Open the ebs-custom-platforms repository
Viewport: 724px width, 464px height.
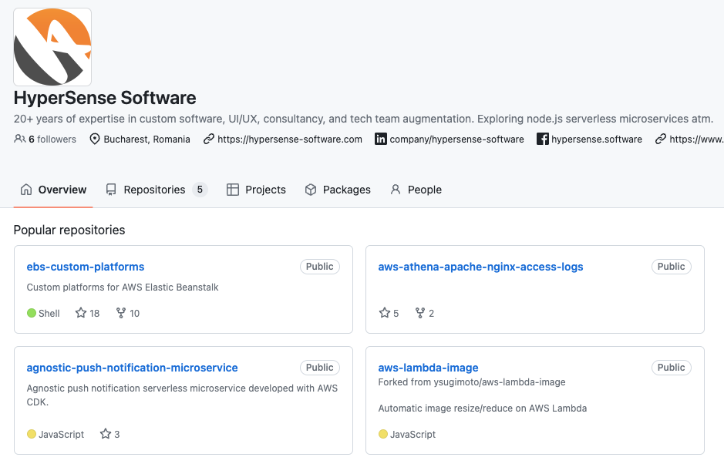click(85, 267)
